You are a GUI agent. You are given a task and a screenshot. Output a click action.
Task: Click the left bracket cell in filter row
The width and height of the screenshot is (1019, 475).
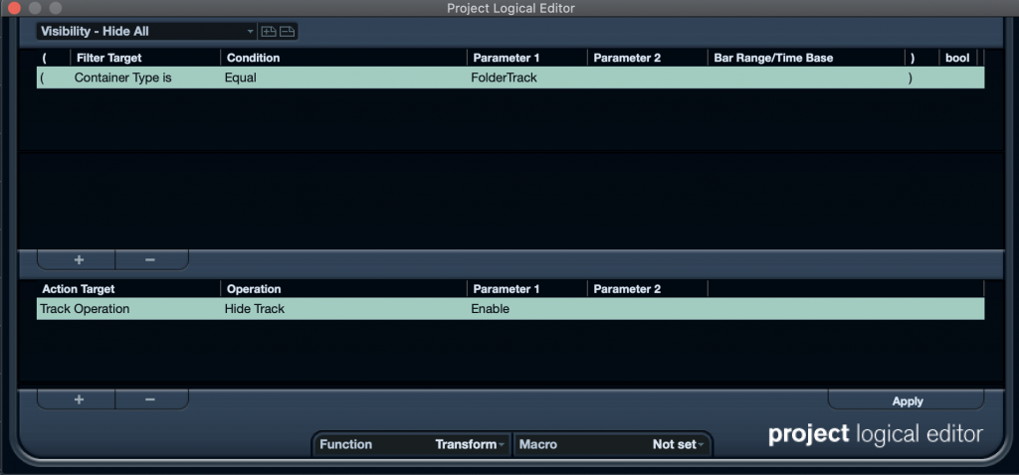pyautogui.click(x=54, y=78)
